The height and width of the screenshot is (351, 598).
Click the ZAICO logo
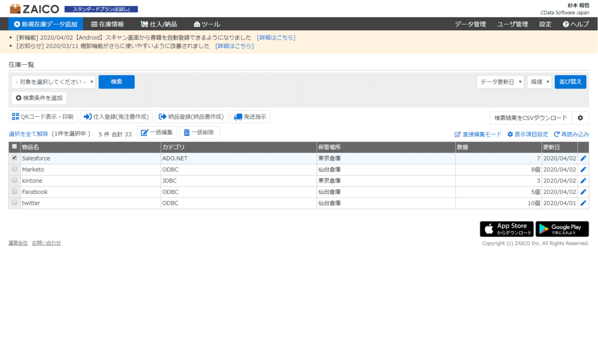pos(34,9)
